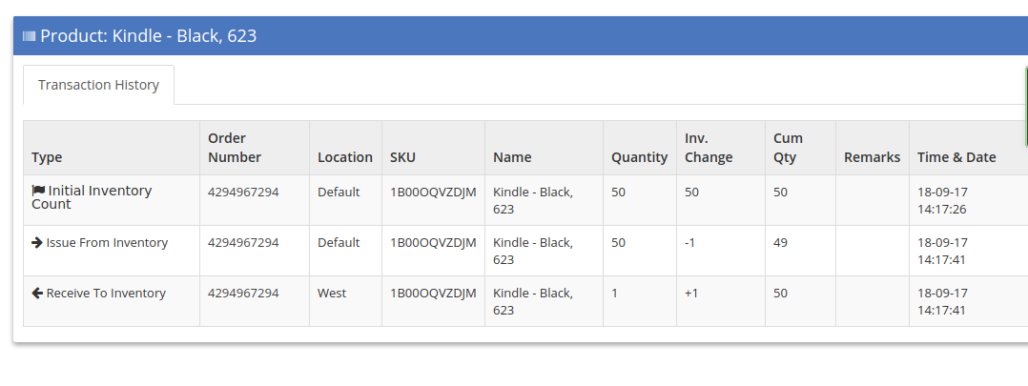Click SKU 1B00OQVZDJM in Initial Inventory Count row

point(433,192)
